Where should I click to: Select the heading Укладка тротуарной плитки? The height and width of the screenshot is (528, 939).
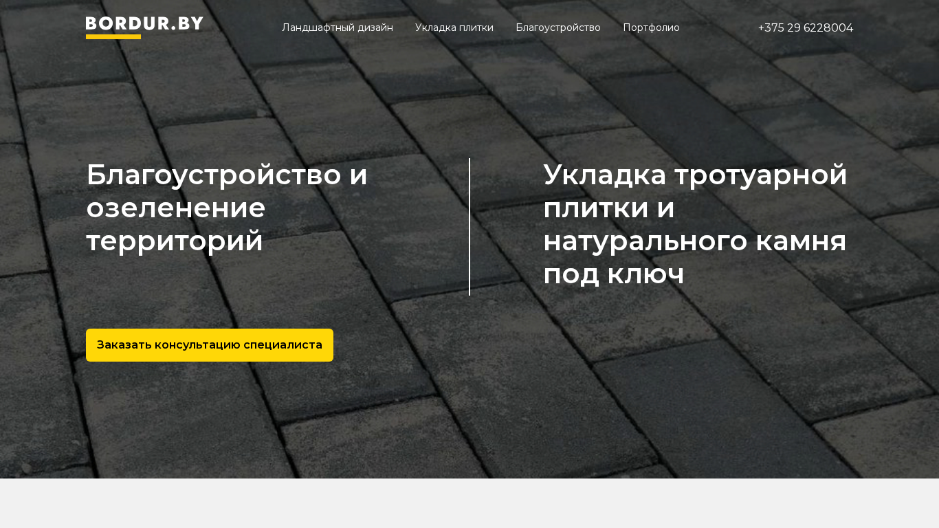coord(695,224)
